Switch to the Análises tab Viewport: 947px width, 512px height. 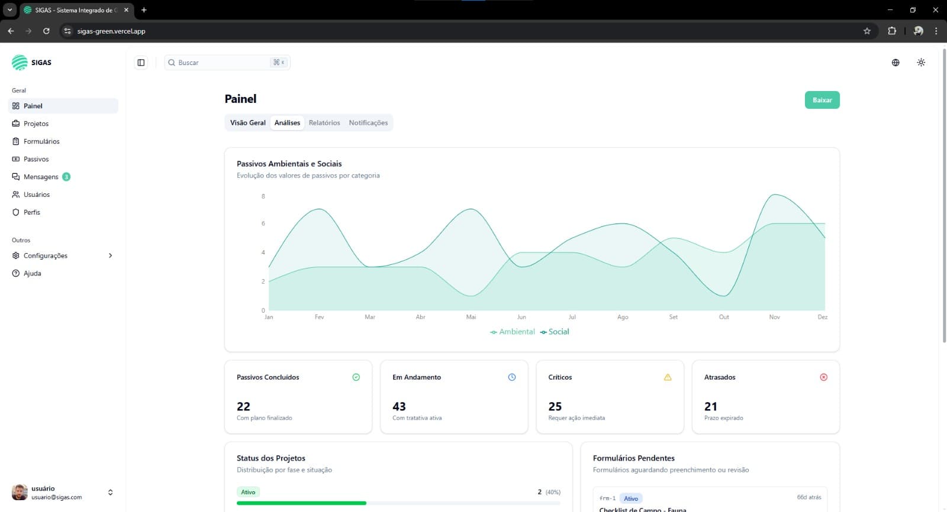[287, 123]
